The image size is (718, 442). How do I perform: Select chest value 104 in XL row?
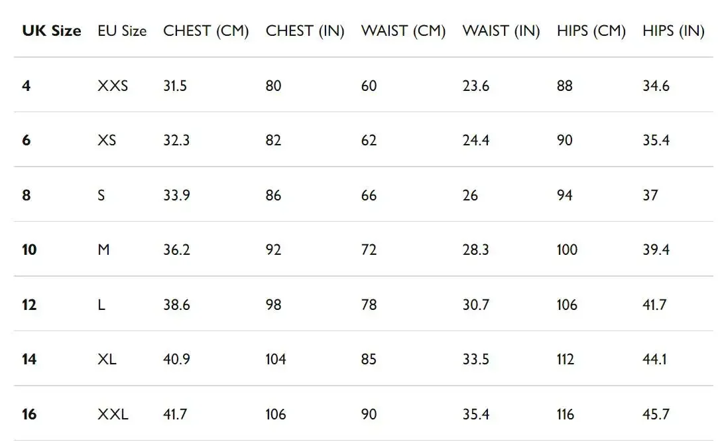(x=276, y=360)
